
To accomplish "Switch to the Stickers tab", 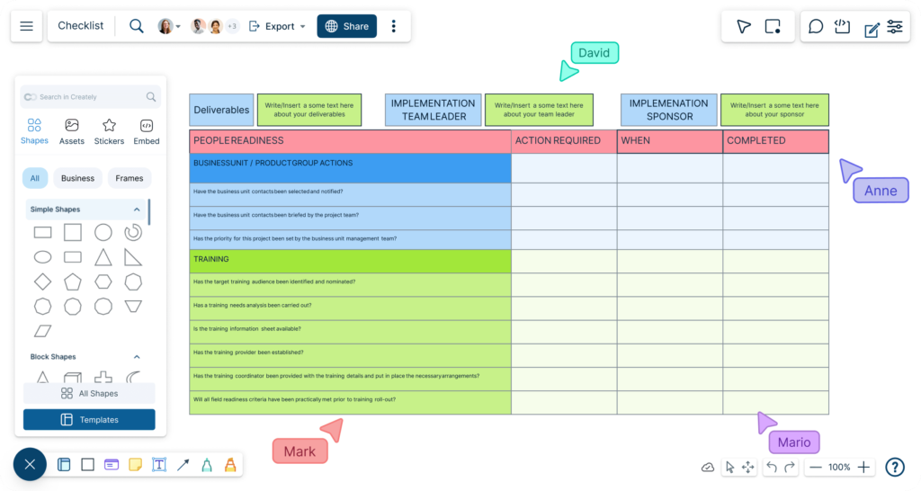I will click(x=109, y=131).
